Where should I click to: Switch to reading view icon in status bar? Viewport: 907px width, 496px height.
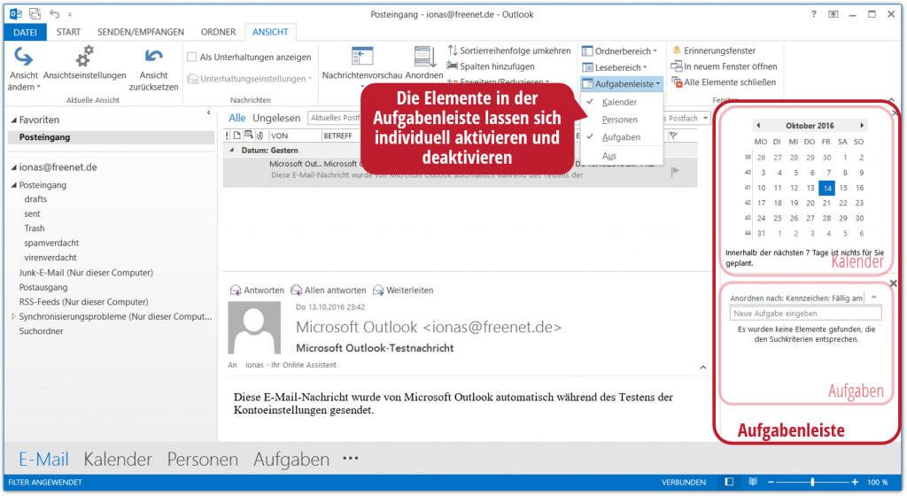753,482
